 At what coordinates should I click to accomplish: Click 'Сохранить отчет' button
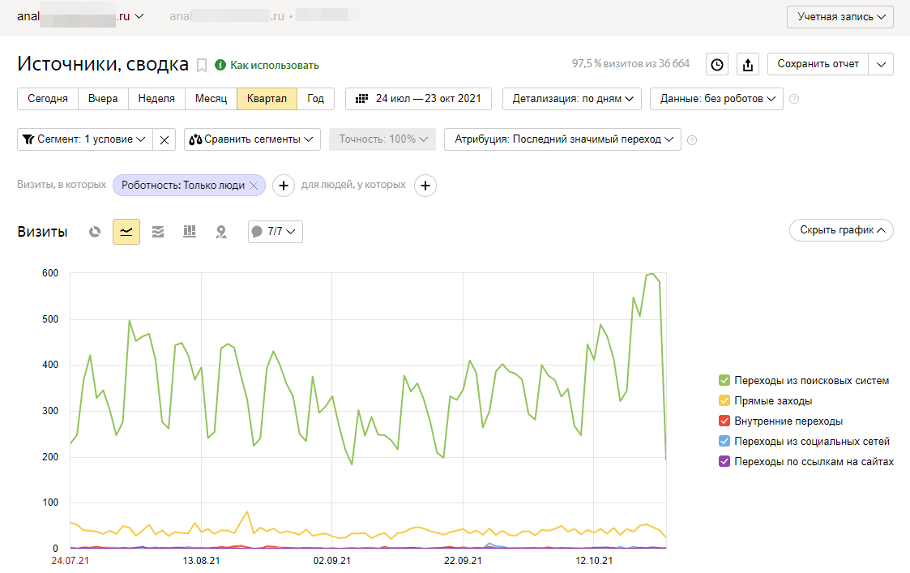[818, 64]
